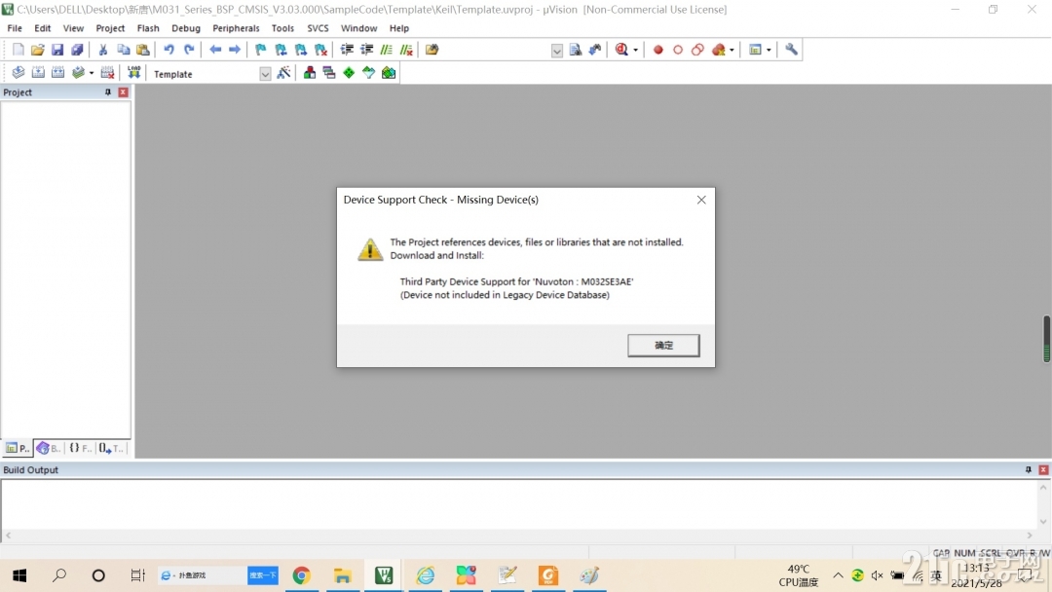Rebuild all target files
1052x592 pixels.
tap(57, 72)
